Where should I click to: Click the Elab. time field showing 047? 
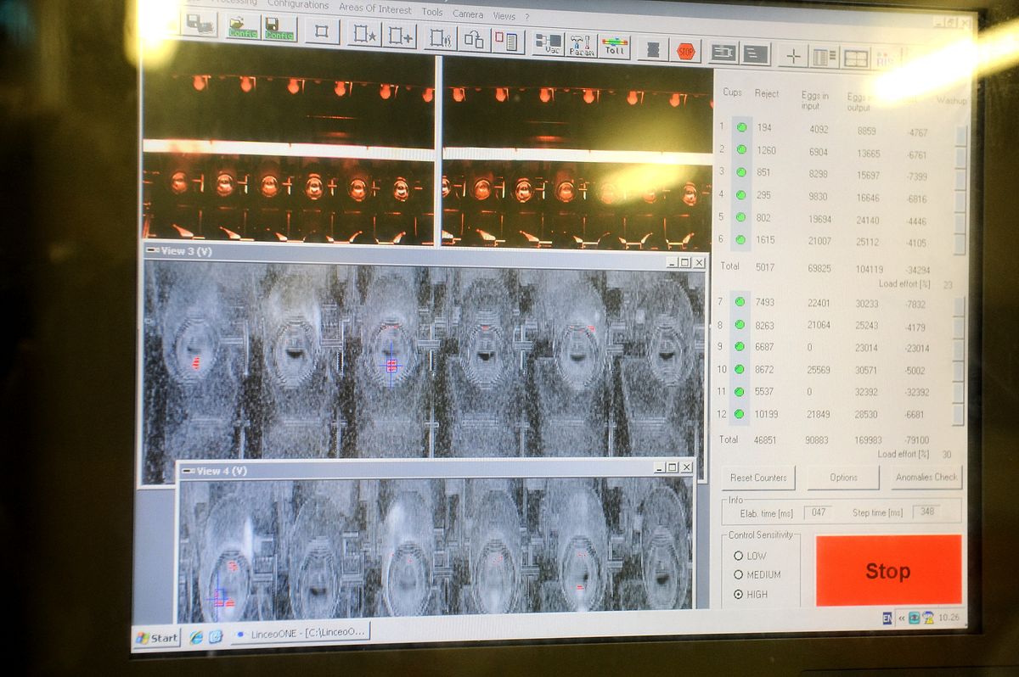pos(819,512)
